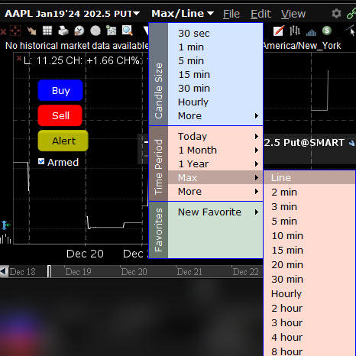The image size is (356, 356).
Task: Click the timeline range handle near Dec 18
Action: [x=49, y=271]
